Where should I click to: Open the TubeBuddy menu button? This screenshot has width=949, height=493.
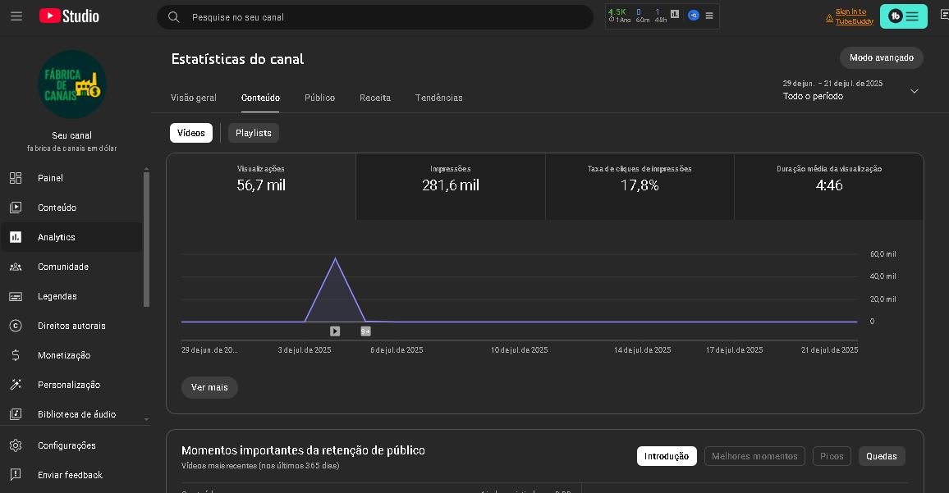[903, 16]
